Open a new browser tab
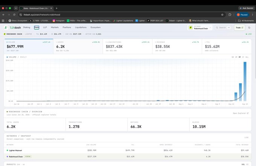This screenshot has height=166, width=256. (x=56, y=8)
